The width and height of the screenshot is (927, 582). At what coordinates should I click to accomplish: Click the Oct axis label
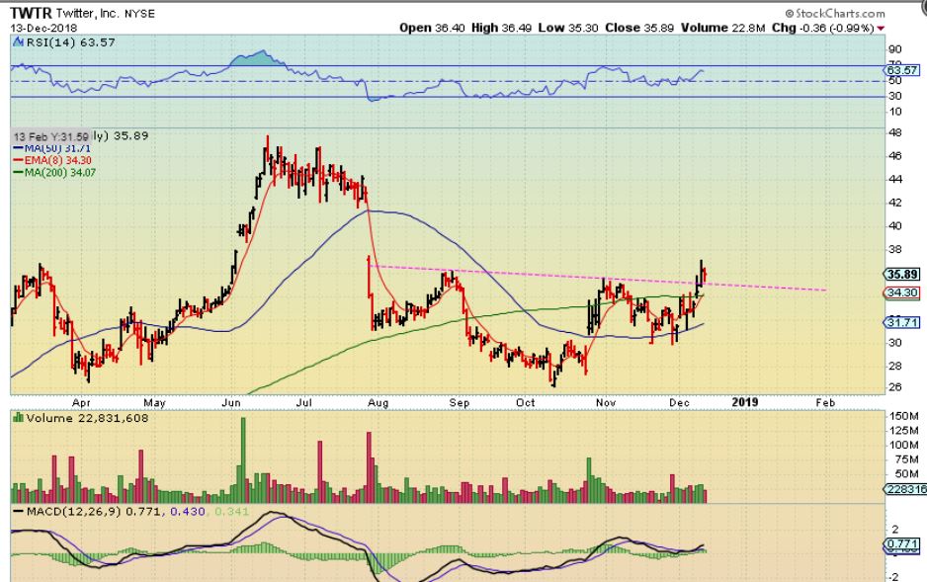(x=525, y=403)
